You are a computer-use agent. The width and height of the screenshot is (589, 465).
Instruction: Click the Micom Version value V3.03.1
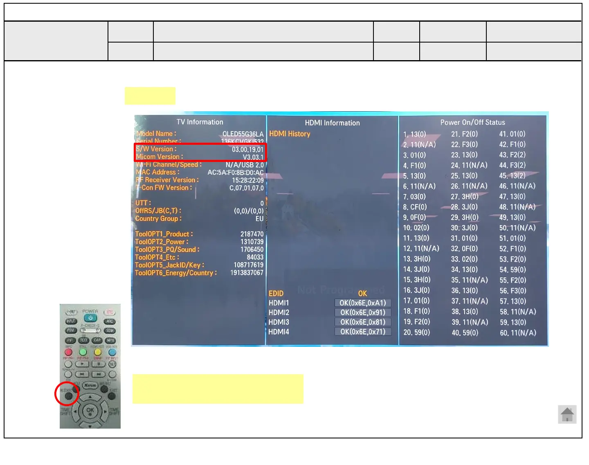(253, 157)
